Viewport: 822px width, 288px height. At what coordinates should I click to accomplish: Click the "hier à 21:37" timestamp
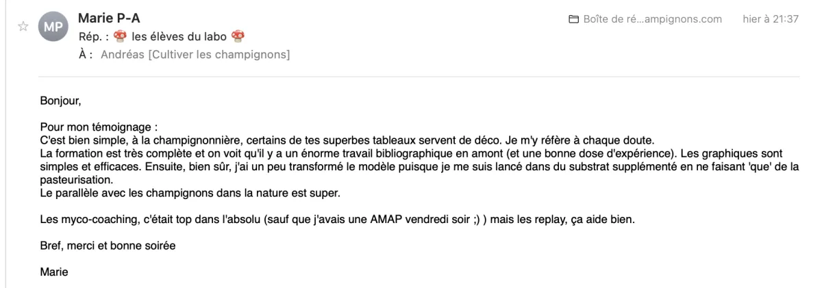[x=771, y=18]
